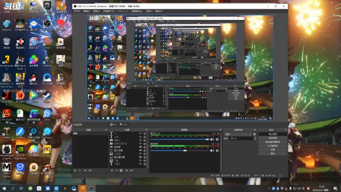Open the 视图(V) menu

(97, 11)
